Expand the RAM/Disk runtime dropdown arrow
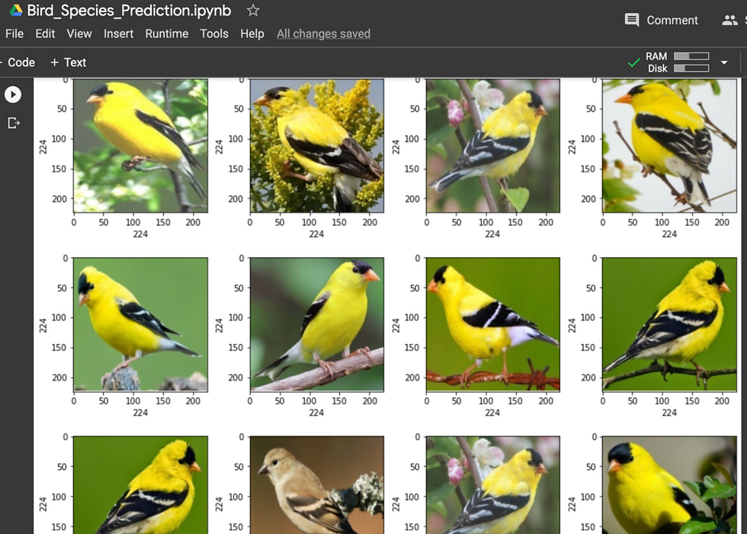747x534 pixels. tap(723, 63)
